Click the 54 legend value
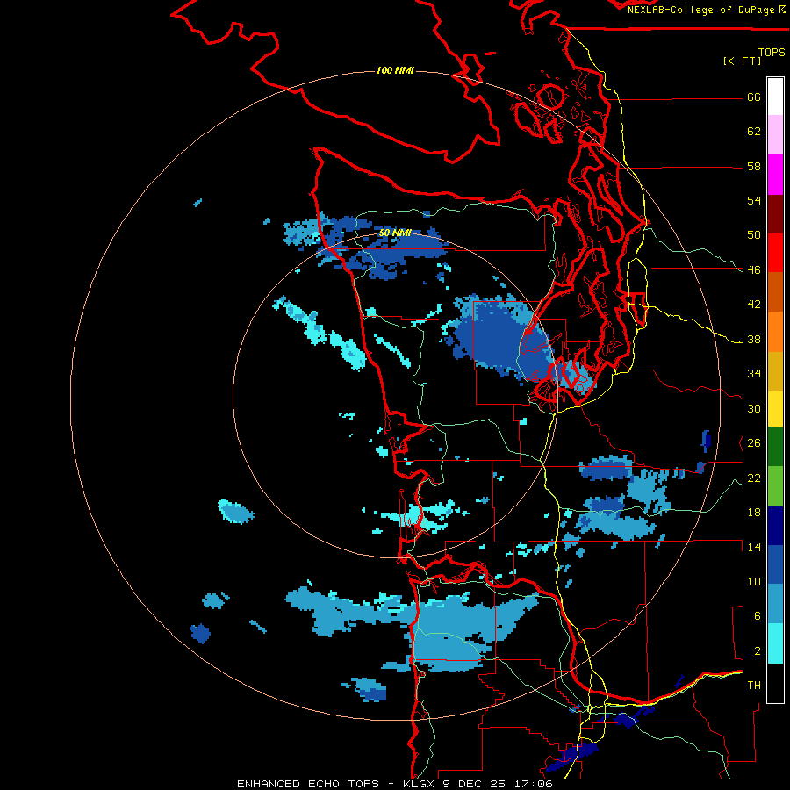 (x=754, y=200)
